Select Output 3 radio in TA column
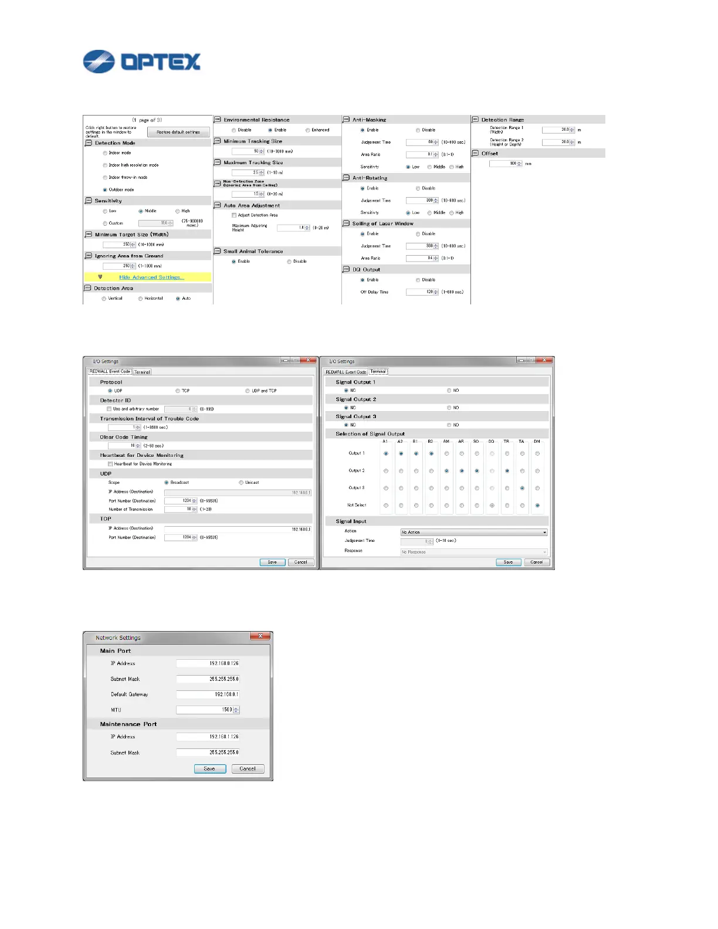 (522, 488)
